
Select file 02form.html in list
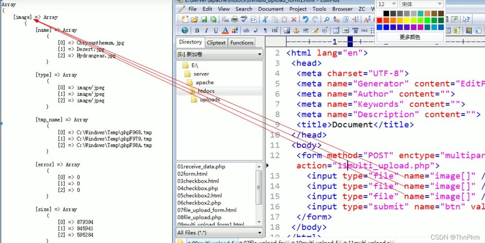[192, 174]
